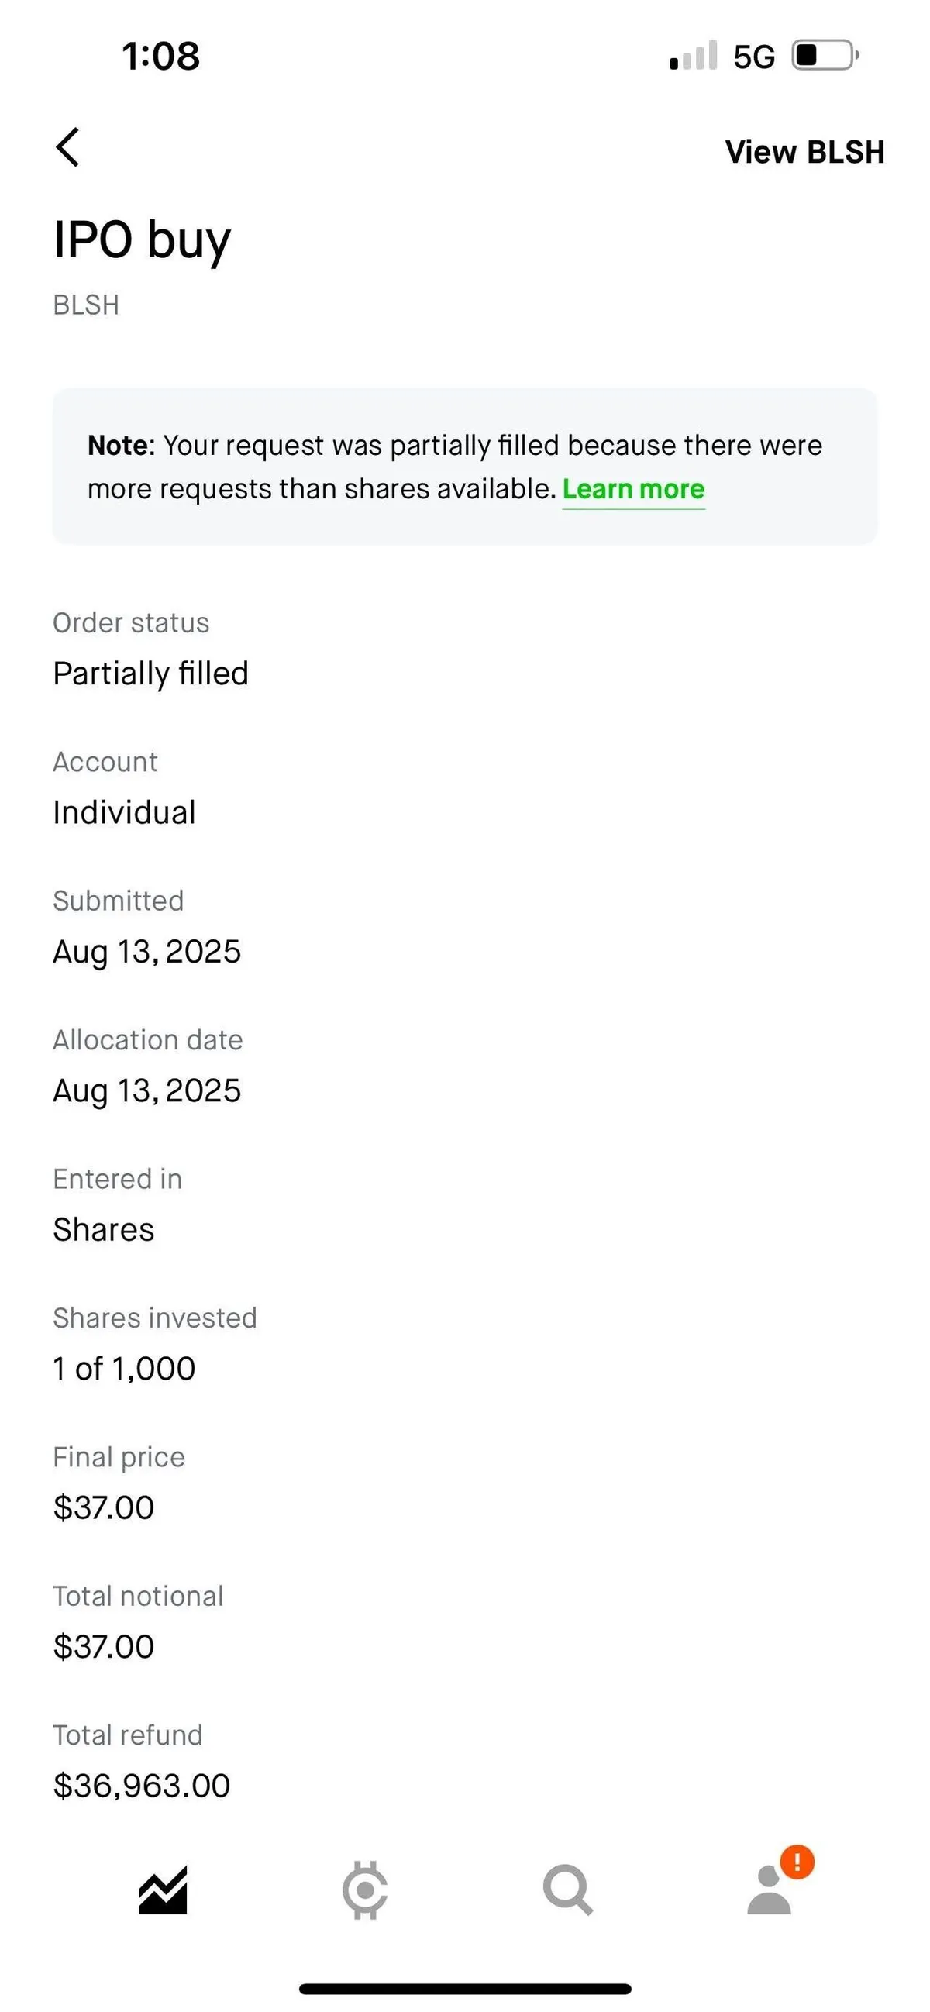930x2012 pixels.
Task: Tap the 1:08 clock in status bar
Action: pyautogui.click(x=161, y=57)
